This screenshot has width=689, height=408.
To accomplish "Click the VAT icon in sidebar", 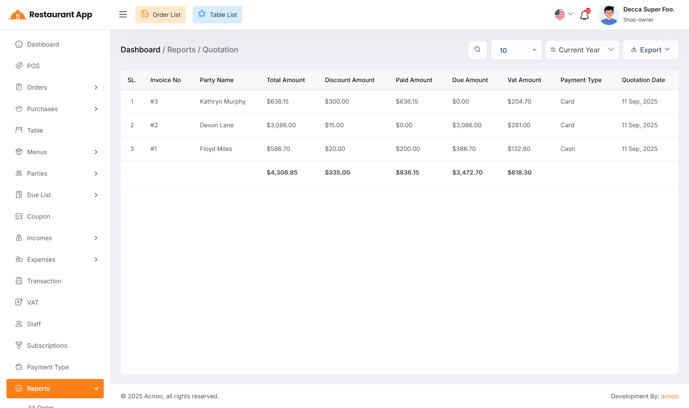I will coord(19,302).
